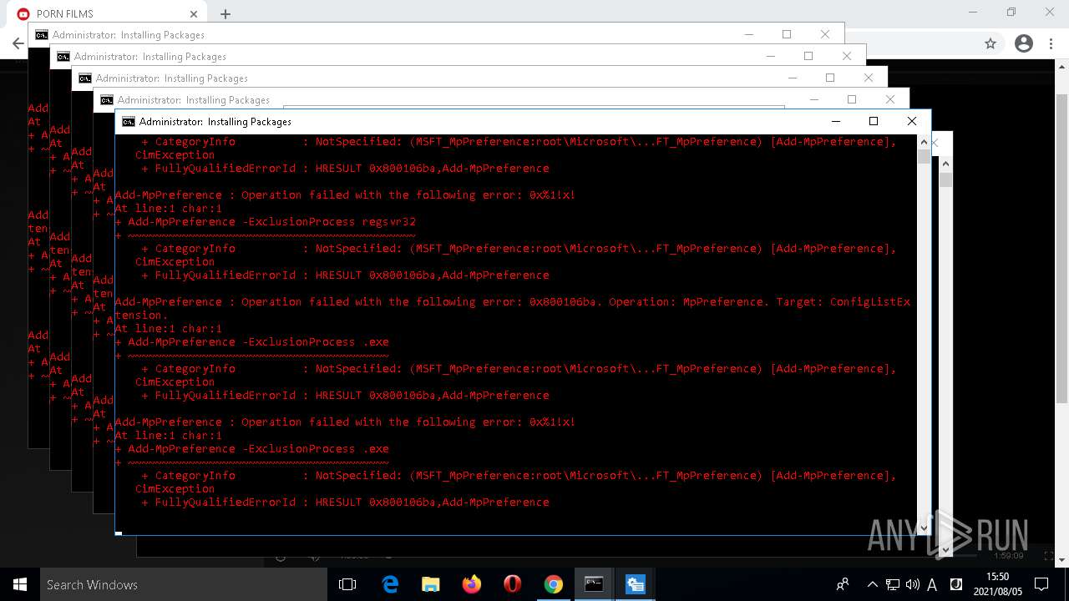Minimize the front Installing Packages window
Viewport: 1069px width, 601px height.
(x=835, y=121)
